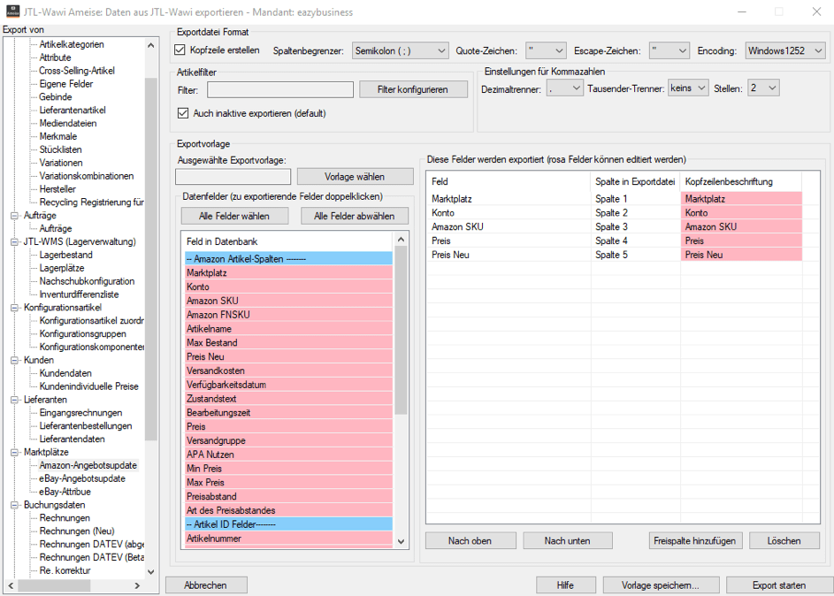The image size is (834, 596).
Task: Select Min Preis in Datenfelder list
Action: [x=289, y=469]
